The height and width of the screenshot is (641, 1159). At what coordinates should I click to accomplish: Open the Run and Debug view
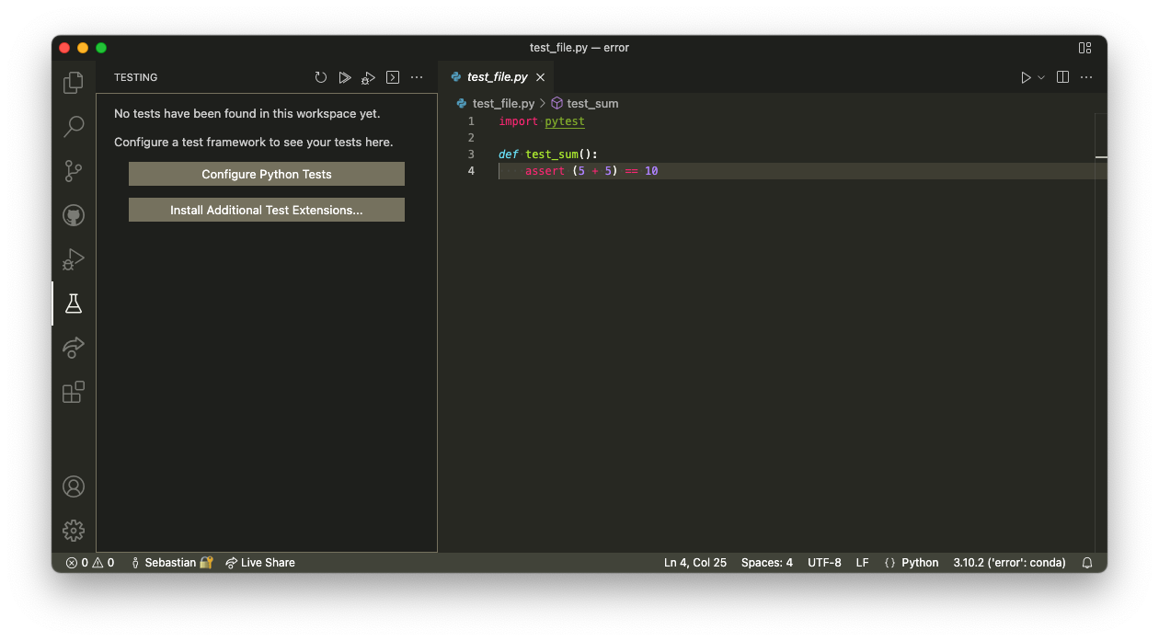tap(74, 258)
